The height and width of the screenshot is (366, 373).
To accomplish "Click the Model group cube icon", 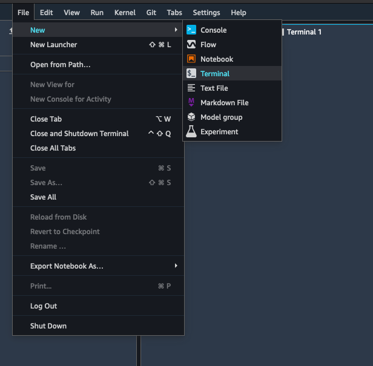I will coord(191,117).
